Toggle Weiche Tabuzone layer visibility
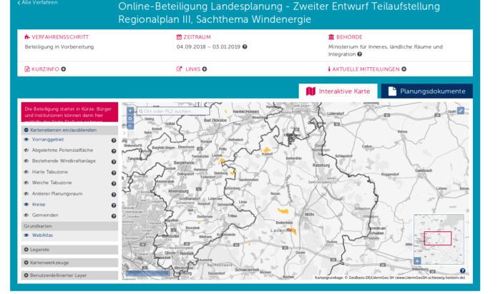Viewport: 498px width, 294px height. click(26, 183)
